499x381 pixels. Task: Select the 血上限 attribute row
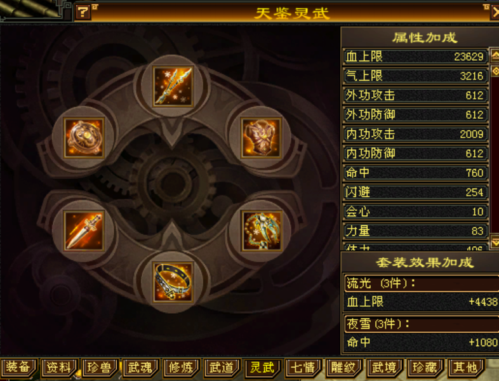click(x=415, y=57)
